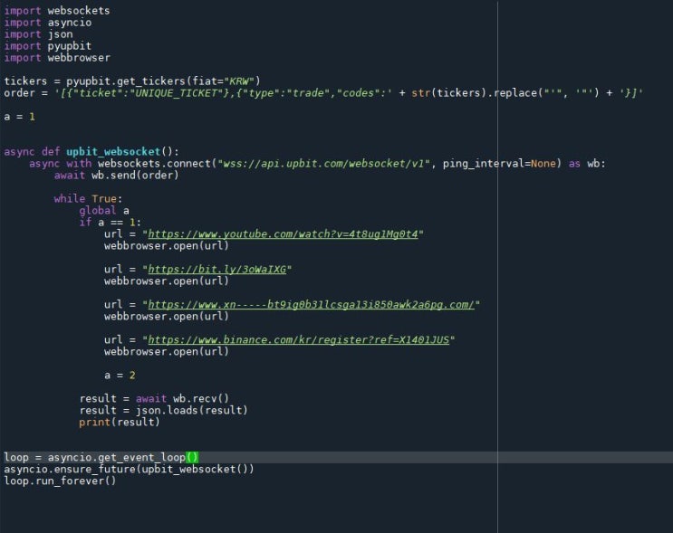Click 'result = await wb.recv()' line
Image resolution: width=673 pixels, height=533 pixels.
[154, 398]
